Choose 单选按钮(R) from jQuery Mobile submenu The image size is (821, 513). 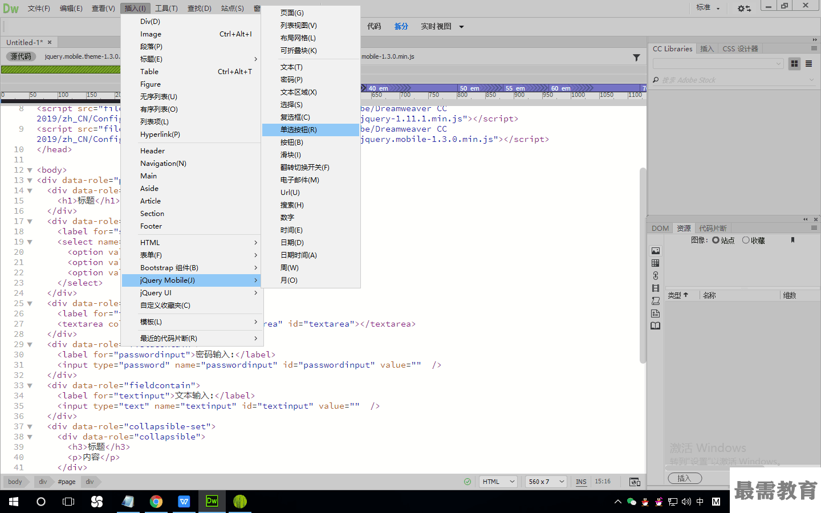(311, 129)
